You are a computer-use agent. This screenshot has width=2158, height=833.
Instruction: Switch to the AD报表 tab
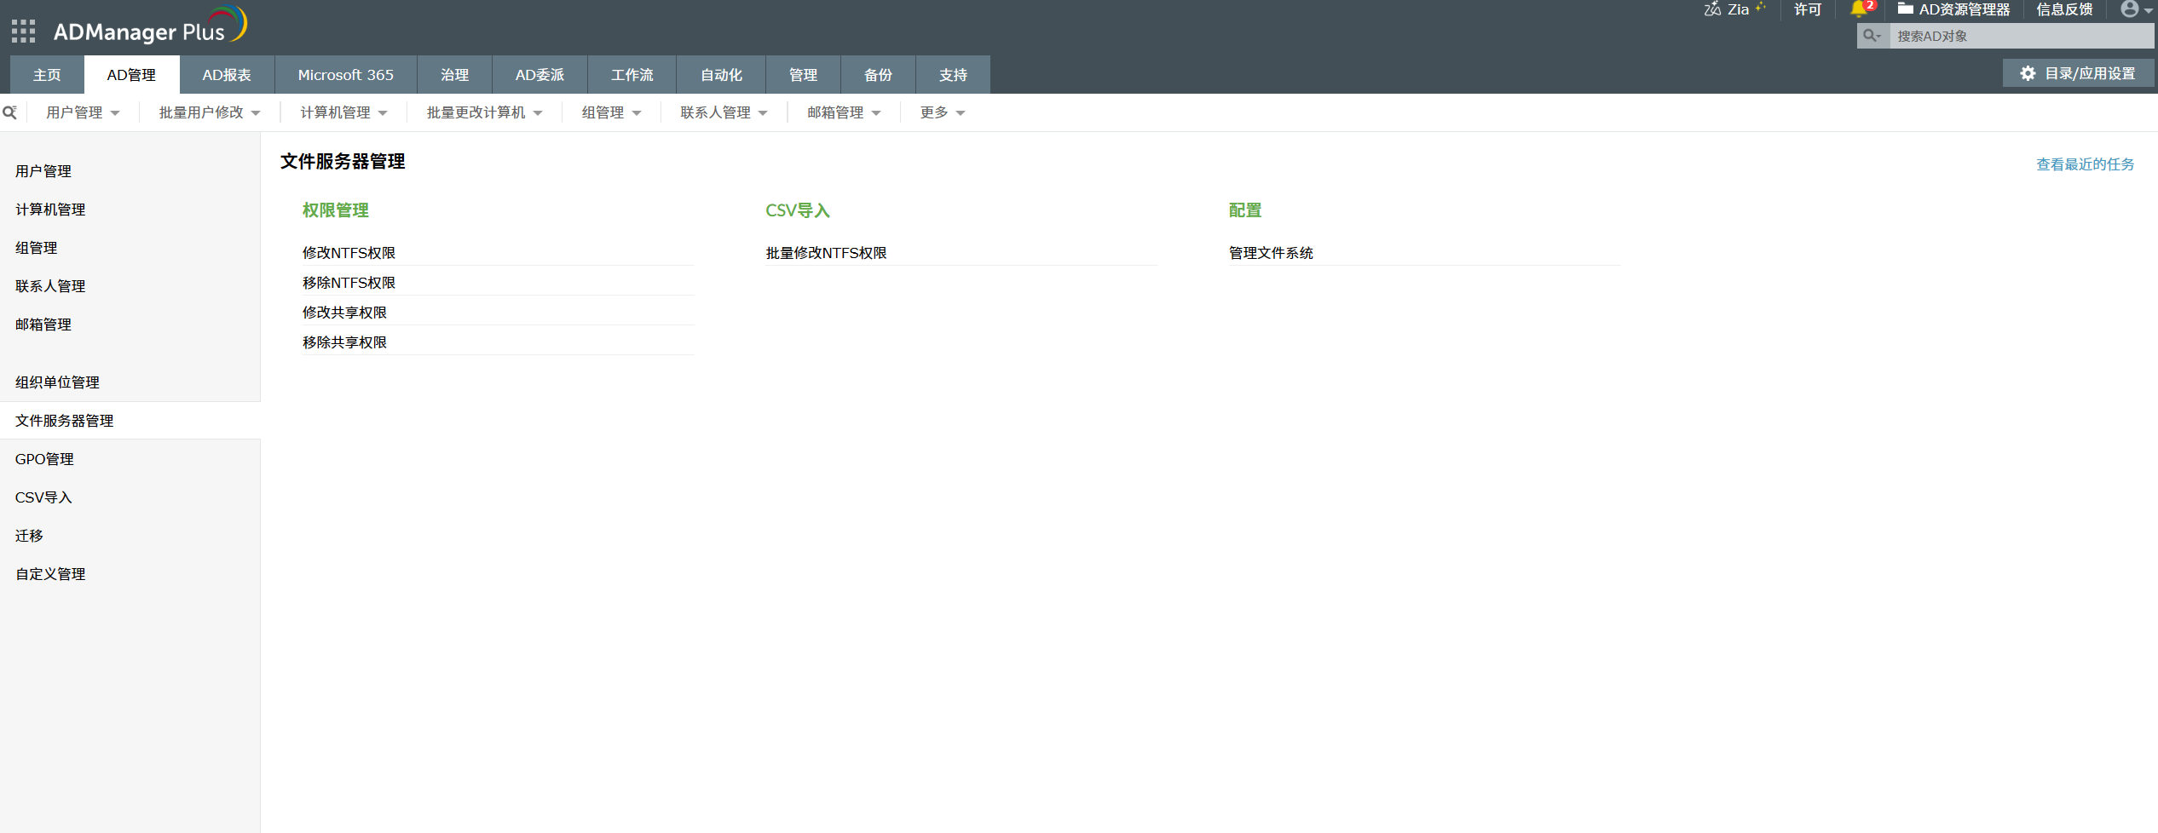tap(227, 75)
